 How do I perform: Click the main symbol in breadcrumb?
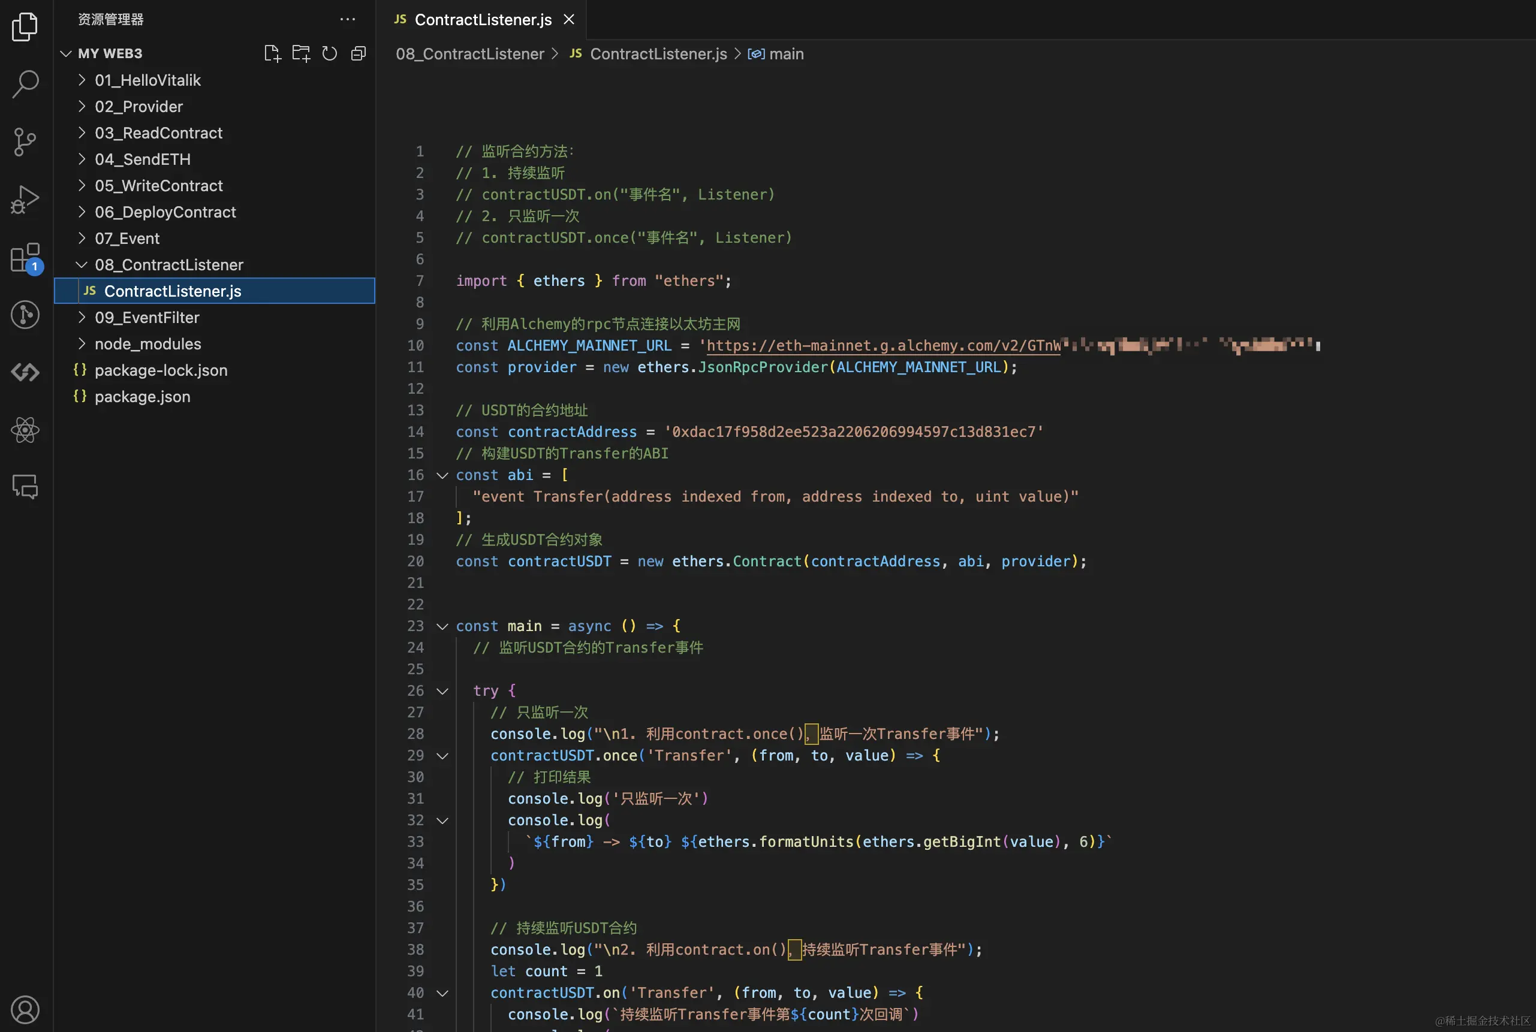(785, 54)
